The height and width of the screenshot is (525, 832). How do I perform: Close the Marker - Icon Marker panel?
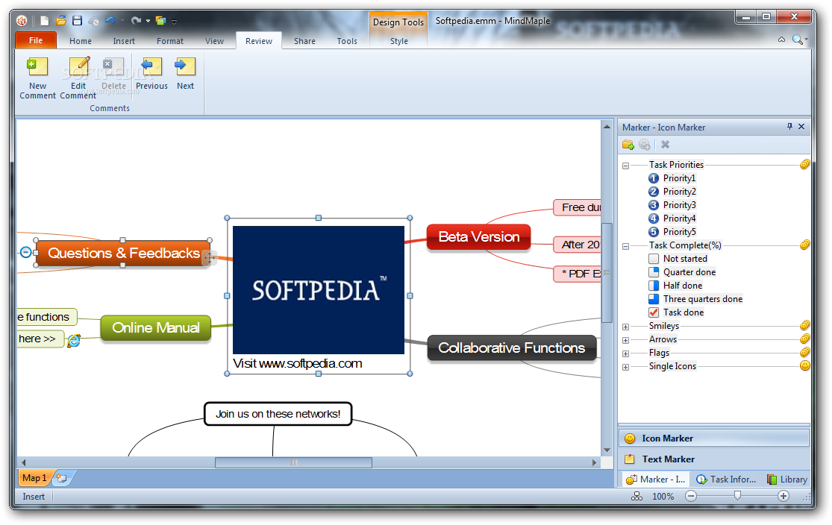(x=801, y=126)
